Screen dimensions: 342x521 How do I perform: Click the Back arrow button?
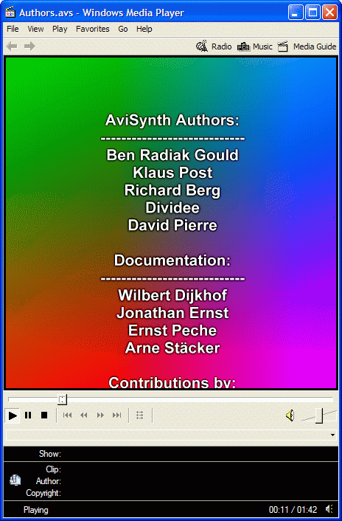click(12, 46)
